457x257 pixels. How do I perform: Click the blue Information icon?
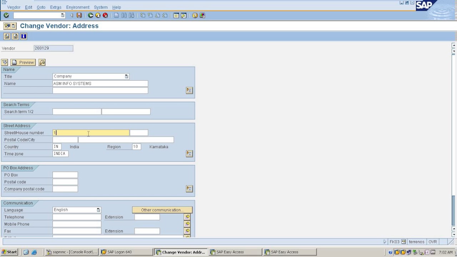pos(24,36)
